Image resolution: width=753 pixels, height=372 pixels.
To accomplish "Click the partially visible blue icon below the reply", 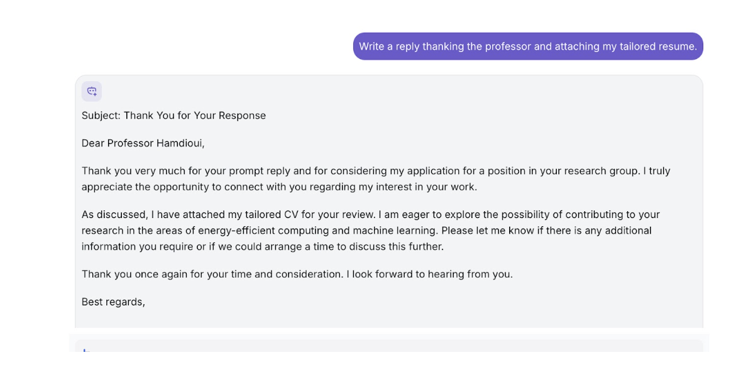I will point(87,351).
